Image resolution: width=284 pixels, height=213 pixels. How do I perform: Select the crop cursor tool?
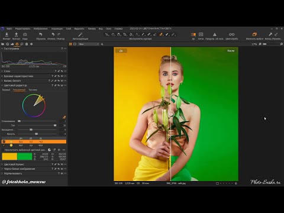125,34
